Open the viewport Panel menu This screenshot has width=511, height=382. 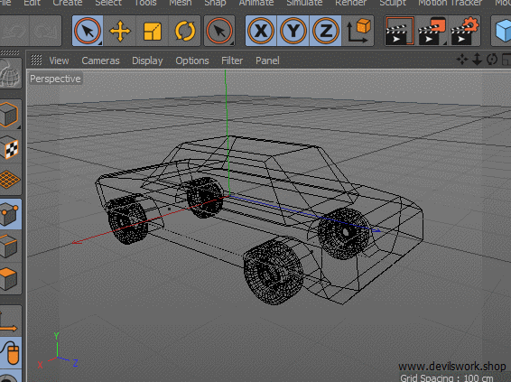tap(267, 61)
